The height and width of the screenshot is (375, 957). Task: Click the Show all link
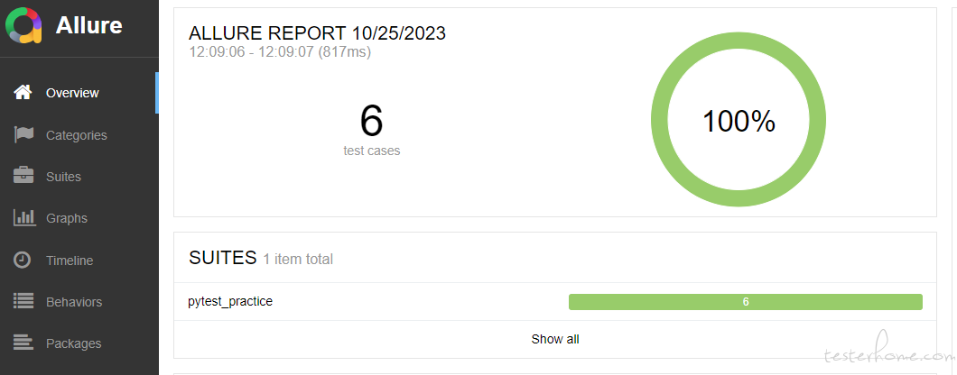(555, 339)
